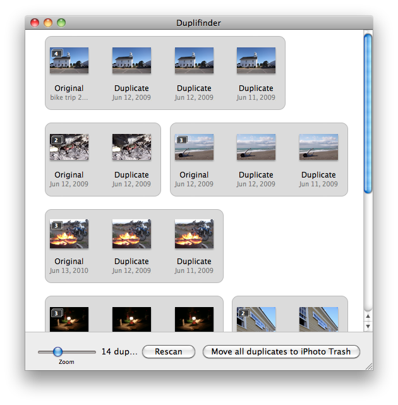The width and height of the screenshot is (398, 405).
Task: Select the lighthouse Duplicate dated Jun 11, 2009
Action: pyautogui.click(x=256, y=61)
